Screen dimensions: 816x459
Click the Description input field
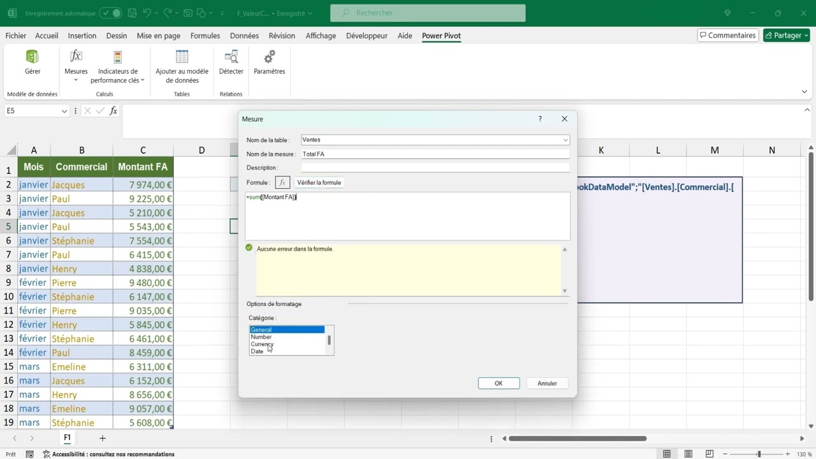pos(435,168)
